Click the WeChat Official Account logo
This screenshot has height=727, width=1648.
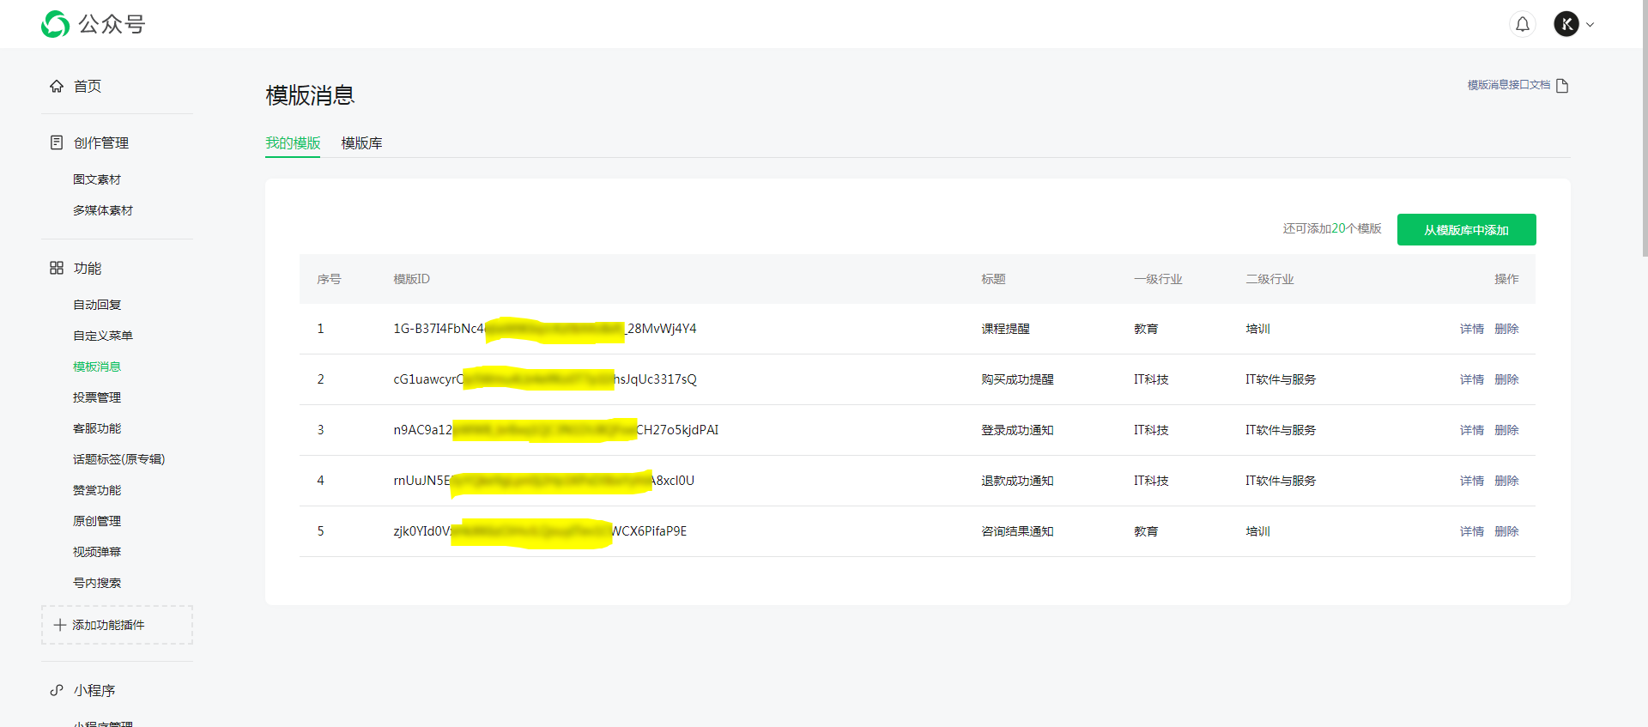pyautogui.click(x=56, y=24)
